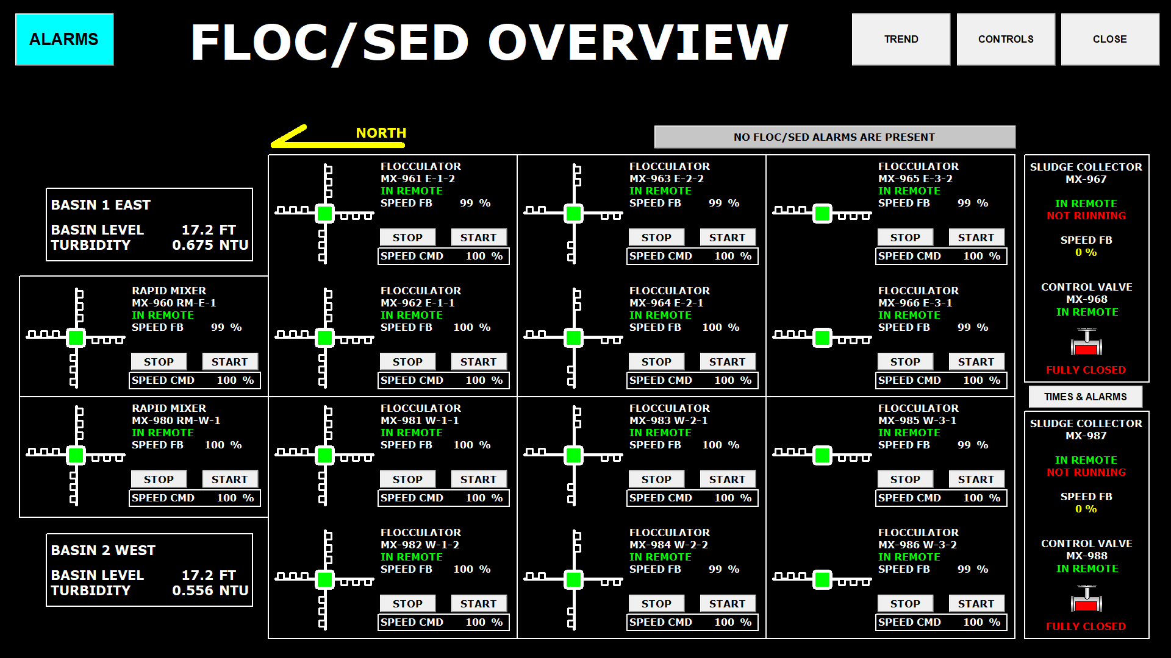Screen dimensions: 1171x658
Task: Select rapid mixer MX-960 impeller icon
Action: coord(76,338)
